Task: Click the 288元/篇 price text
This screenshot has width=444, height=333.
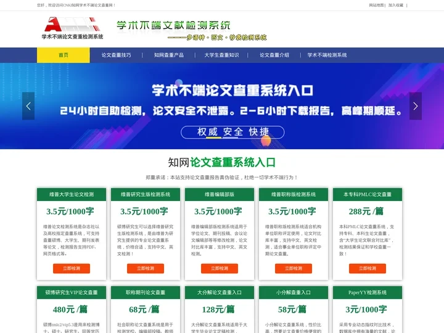Action: click(x=366, y=212)
